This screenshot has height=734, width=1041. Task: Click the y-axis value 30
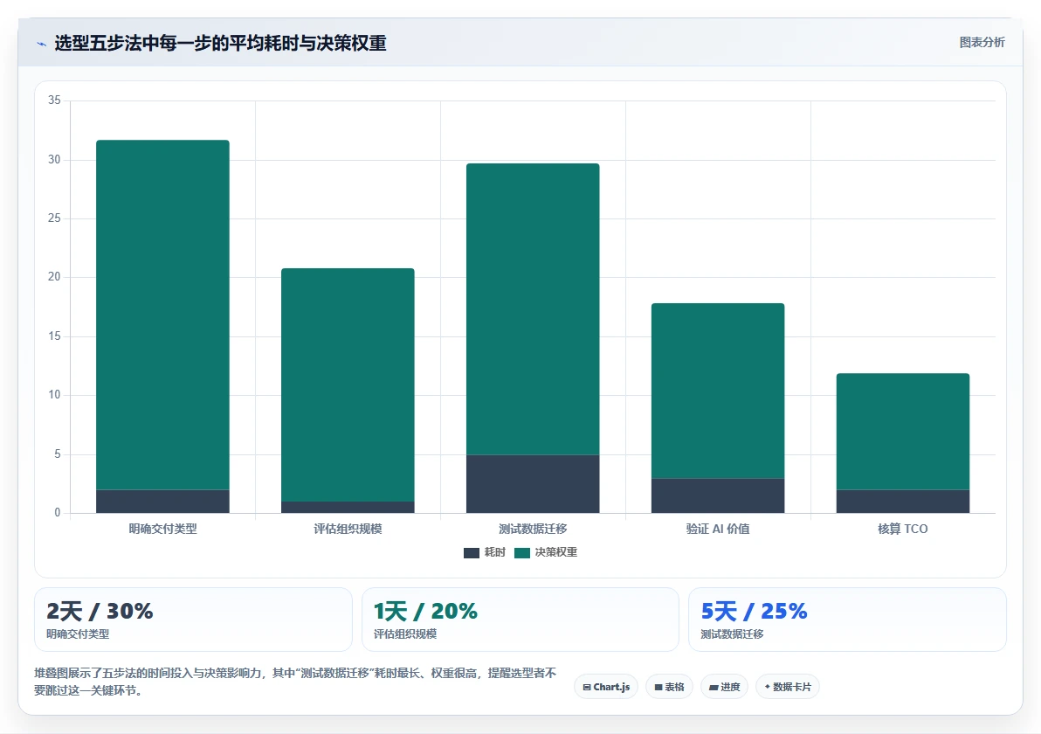[54, 159]
